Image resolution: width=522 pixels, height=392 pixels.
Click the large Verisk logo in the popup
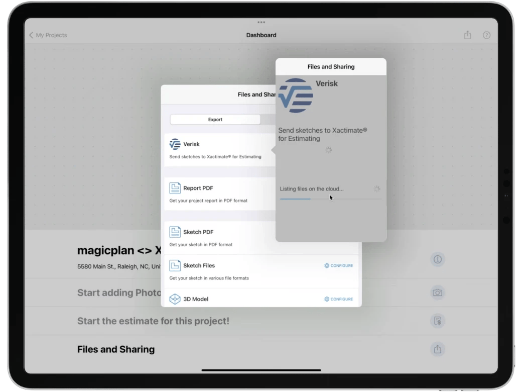click(x=296, y=95)
